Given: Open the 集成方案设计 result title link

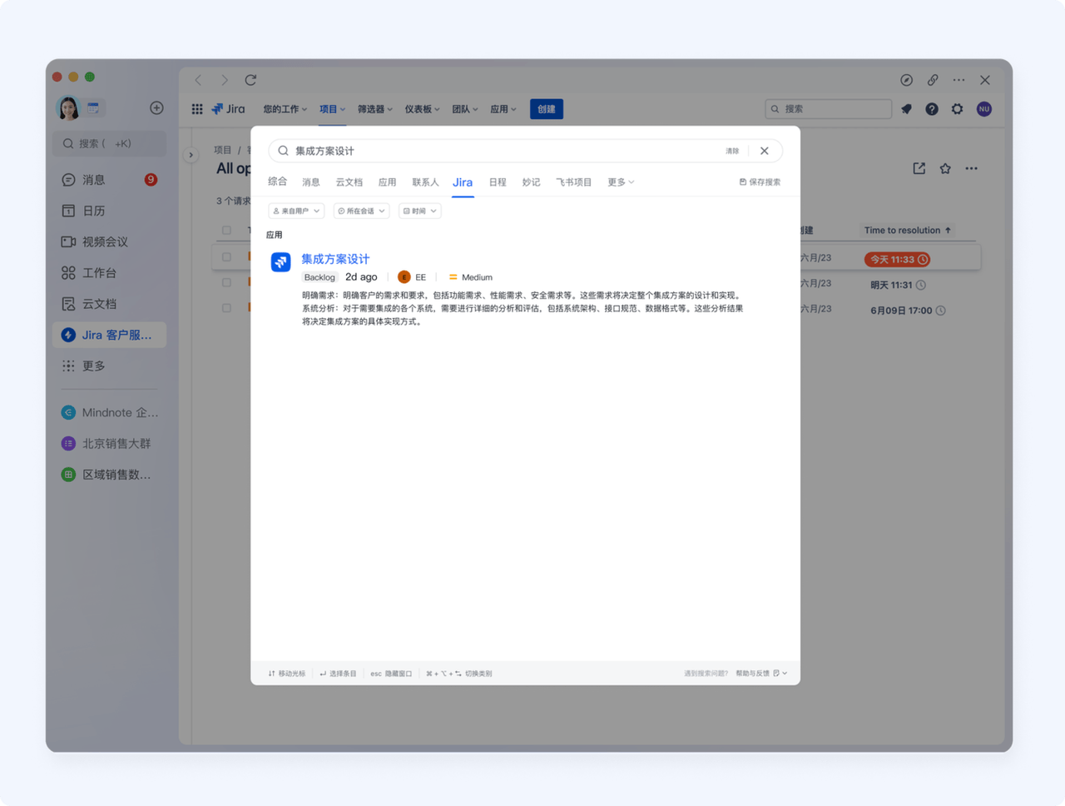Looking at the screenshot, I should point(335,259).
